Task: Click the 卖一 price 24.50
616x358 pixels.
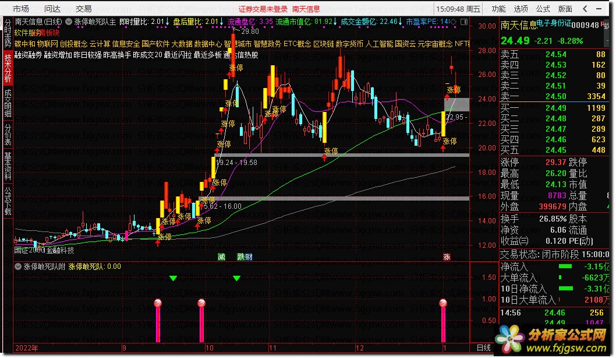Action: [556, 96]
